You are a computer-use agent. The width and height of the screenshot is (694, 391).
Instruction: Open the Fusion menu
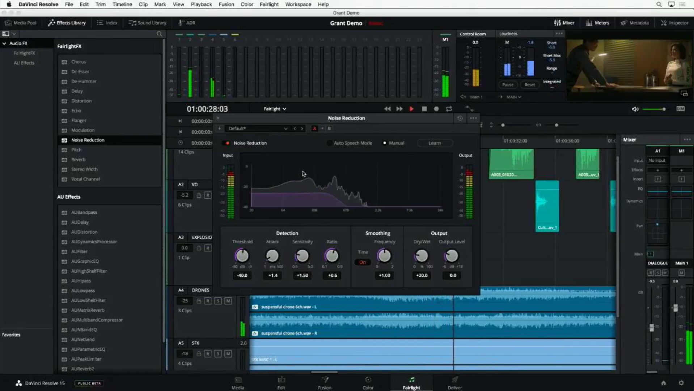tap(226, 4)
